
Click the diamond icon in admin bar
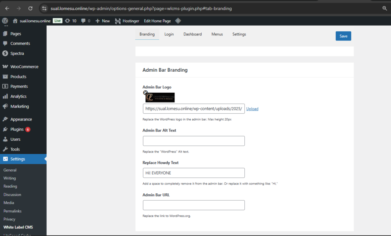(178, 21)
